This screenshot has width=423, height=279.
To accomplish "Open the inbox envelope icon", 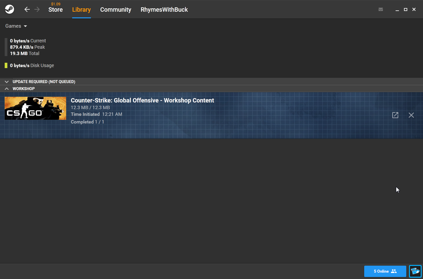I will [x=381, y=9].
